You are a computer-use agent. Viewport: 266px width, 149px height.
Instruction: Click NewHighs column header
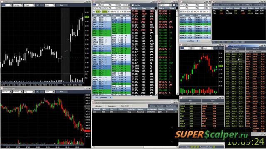[x=235, y=49]
